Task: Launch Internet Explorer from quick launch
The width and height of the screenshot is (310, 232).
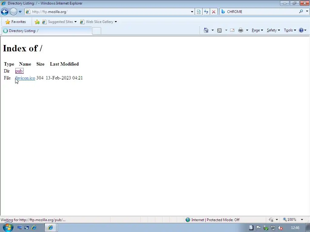Action: click(x=34, y=228)
